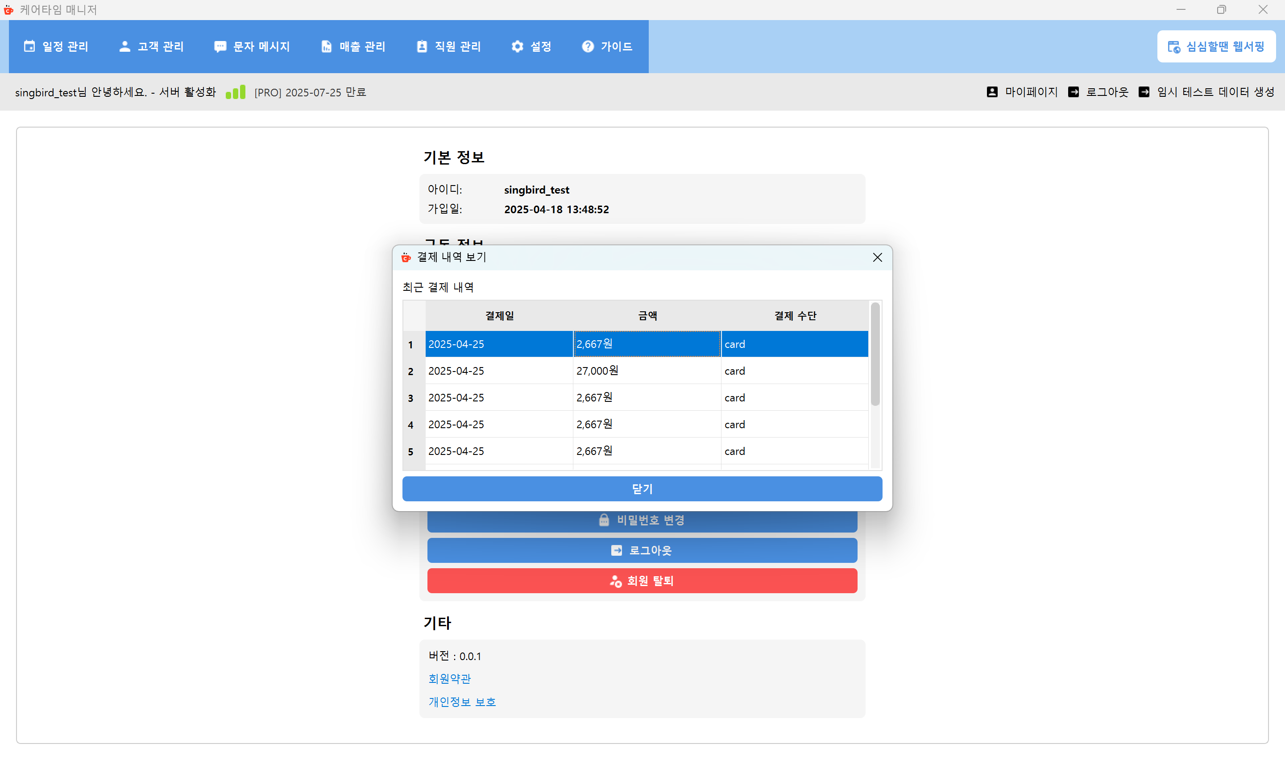Close the 결제 내역 보기 dialog

coord(877,258)
